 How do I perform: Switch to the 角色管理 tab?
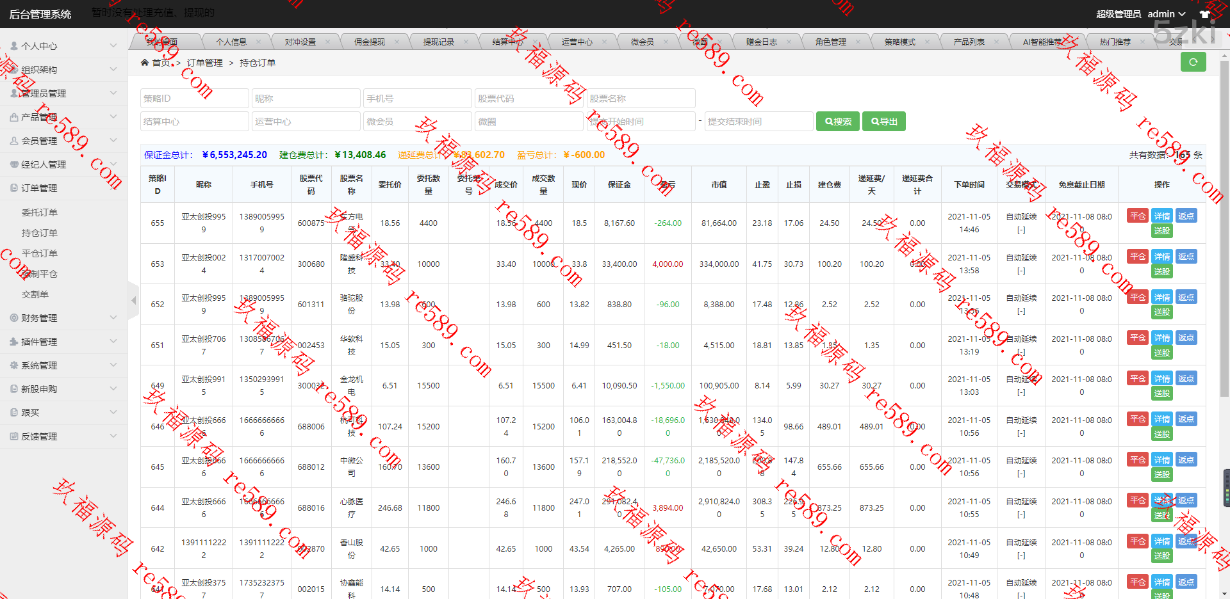[x=830, y=42]
